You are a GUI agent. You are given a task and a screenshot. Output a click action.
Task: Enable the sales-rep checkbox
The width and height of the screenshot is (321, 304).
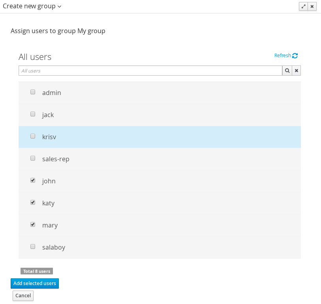point(33,158)
